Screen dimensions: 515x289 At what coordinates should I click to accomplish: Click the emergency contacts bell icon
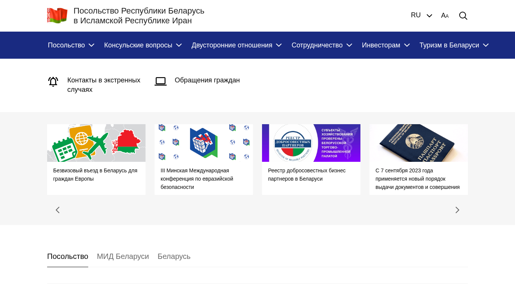(53, 82)
